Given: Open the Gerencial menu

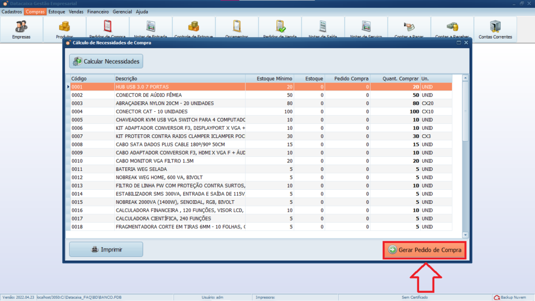Looking at the screenshot, I should [122, 11].
